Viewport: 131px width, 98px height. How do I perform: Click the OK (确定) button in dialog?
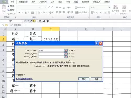84,79
